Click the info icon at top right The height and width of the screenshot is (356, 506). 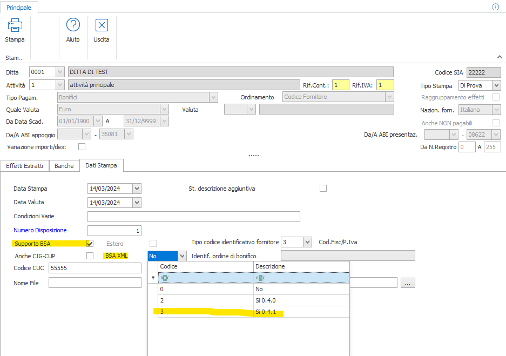(495, 7)
